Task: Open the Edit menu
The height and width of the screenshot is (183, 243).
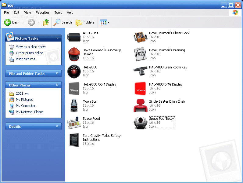Action: pos(16,13)
